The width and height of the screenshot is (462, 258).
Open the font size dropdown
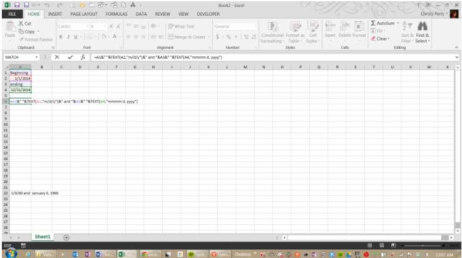(x=105, y=26)
